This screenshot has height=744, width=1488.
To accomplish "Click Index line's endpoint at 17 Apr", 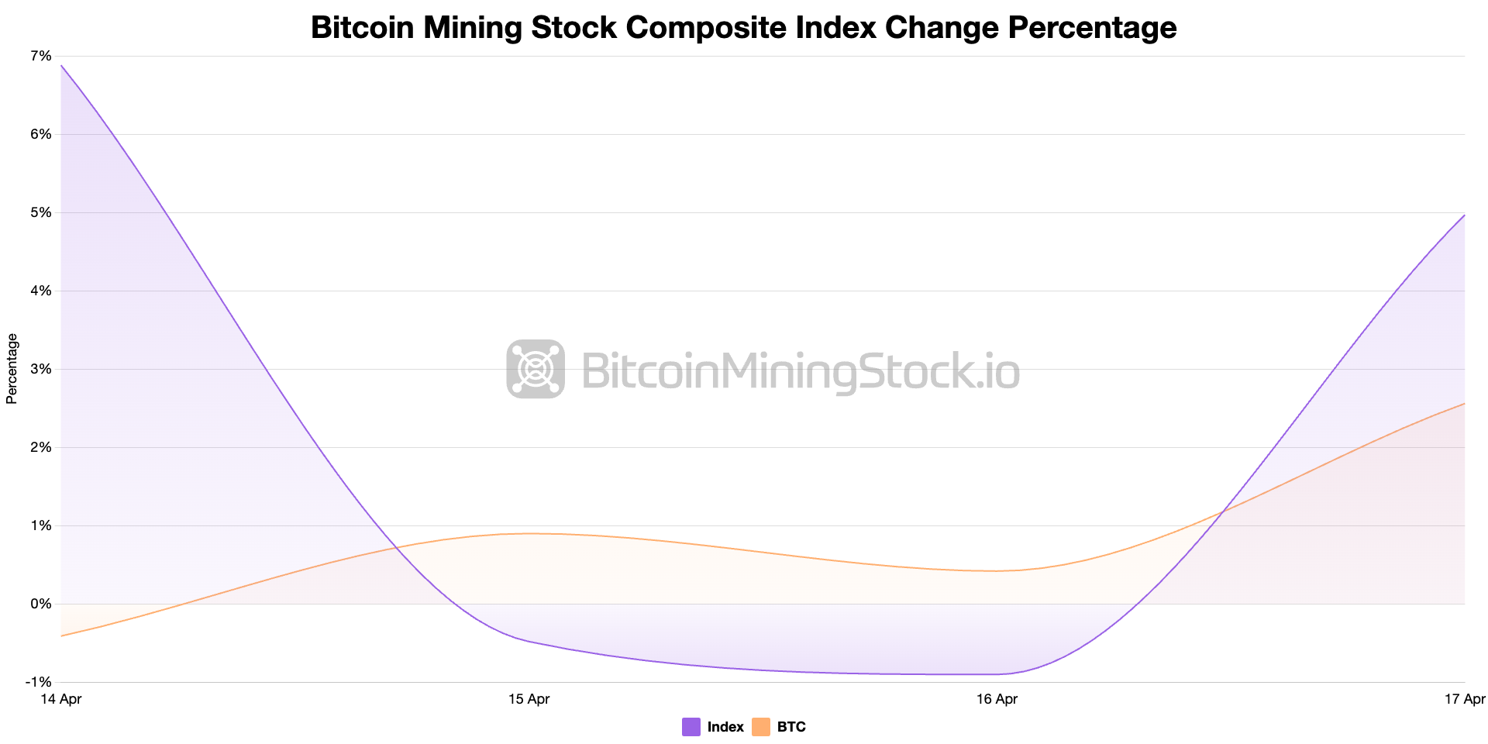I will click(x=1464, y=215).
